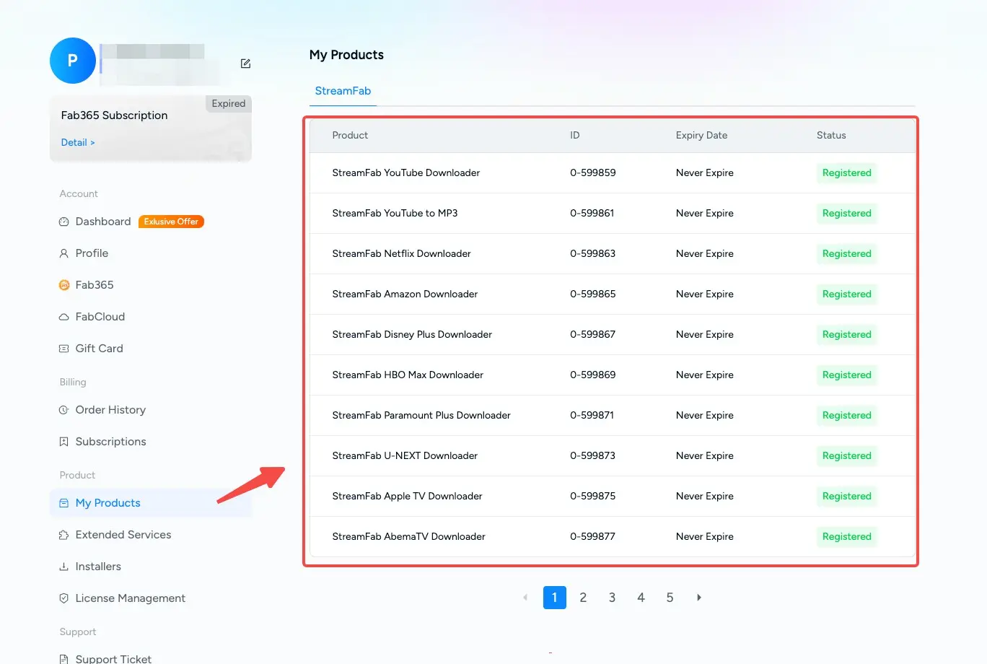Click the Expired subscription badge
This screenshot has height=664, width=987.
click(229, 104)
